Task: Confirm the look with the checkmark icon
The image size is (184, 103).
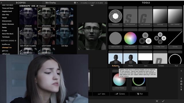Action: pos(163,101)
